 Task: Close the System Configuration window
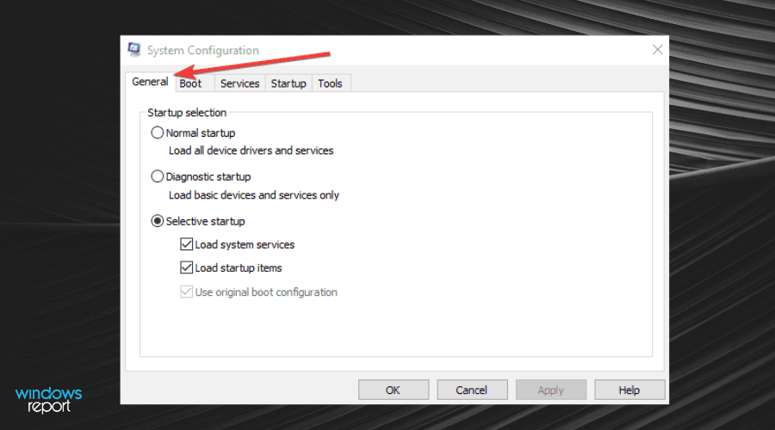tap(657, 49)
